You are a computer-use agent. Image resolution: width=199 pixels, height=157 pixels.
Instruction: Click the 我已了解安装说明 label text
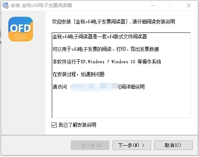tap(77, 125)
